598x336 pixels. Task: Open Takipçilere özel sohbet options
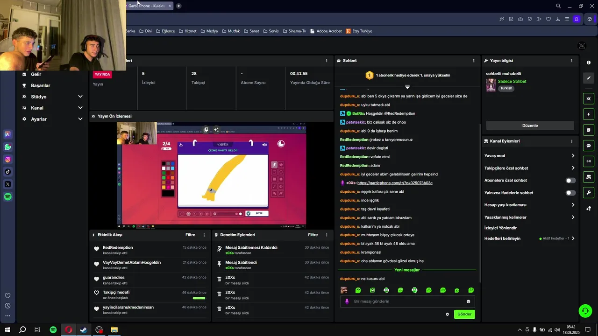coord(573,168)
